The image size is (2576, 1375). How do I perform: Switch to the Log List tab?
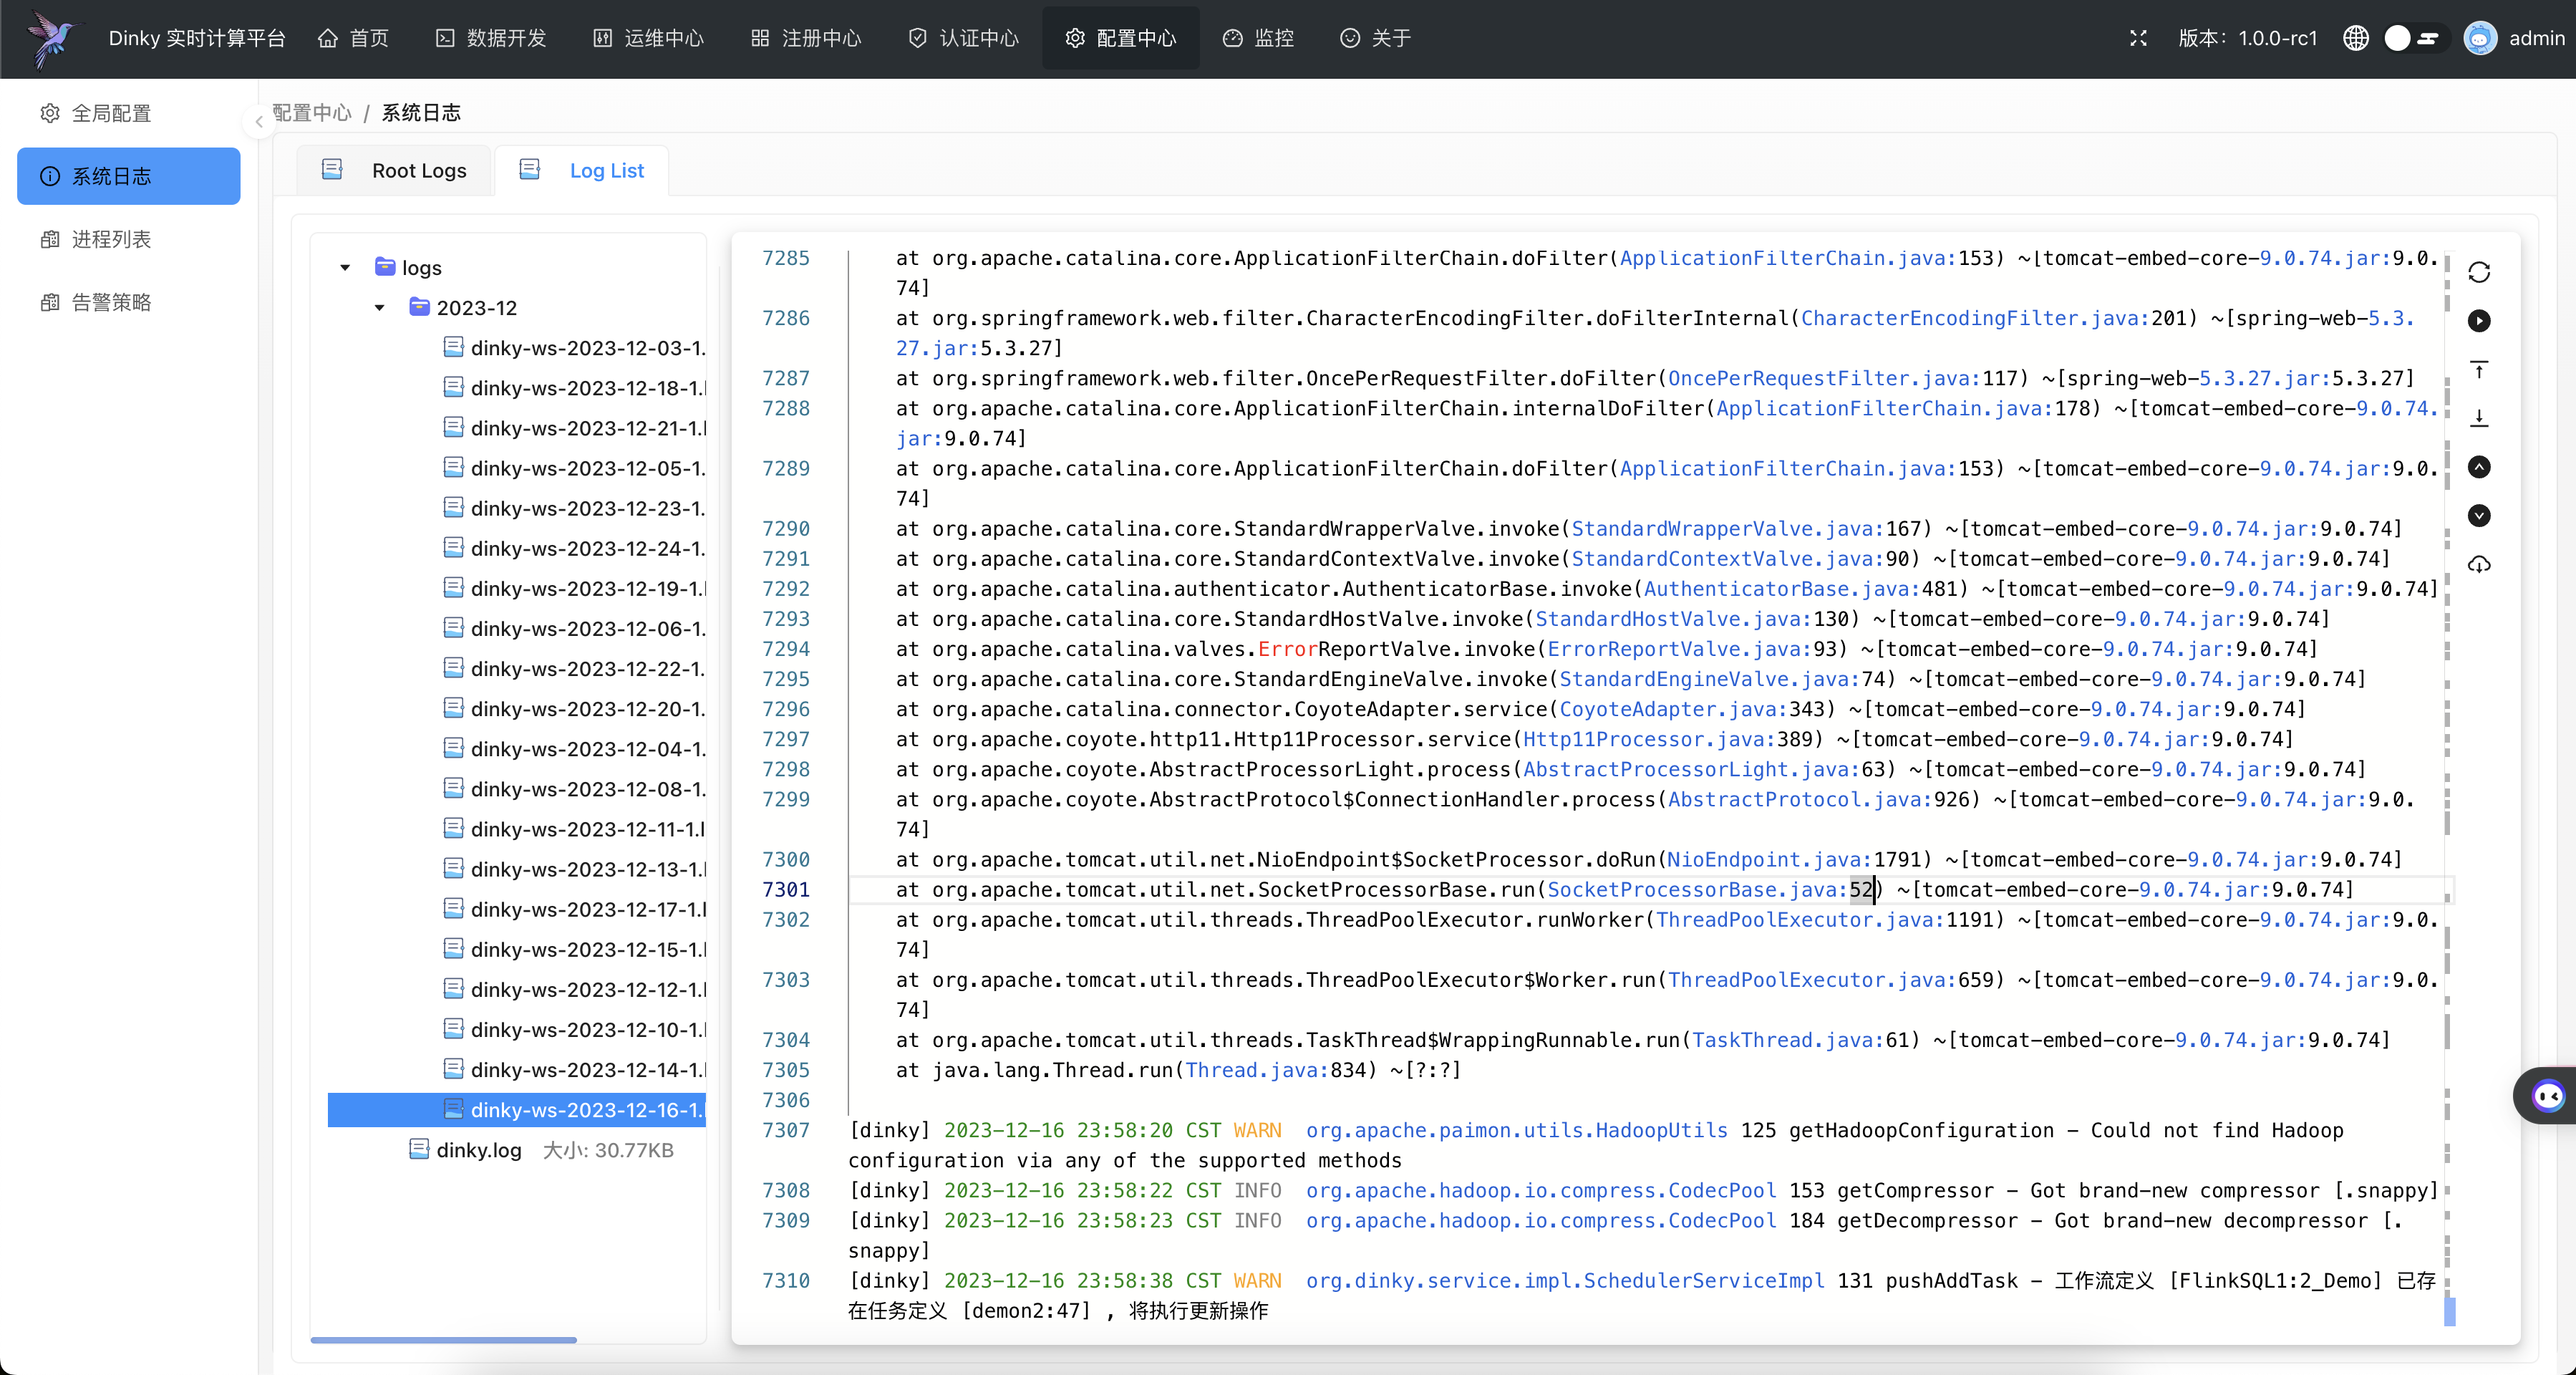pos(582,170)
